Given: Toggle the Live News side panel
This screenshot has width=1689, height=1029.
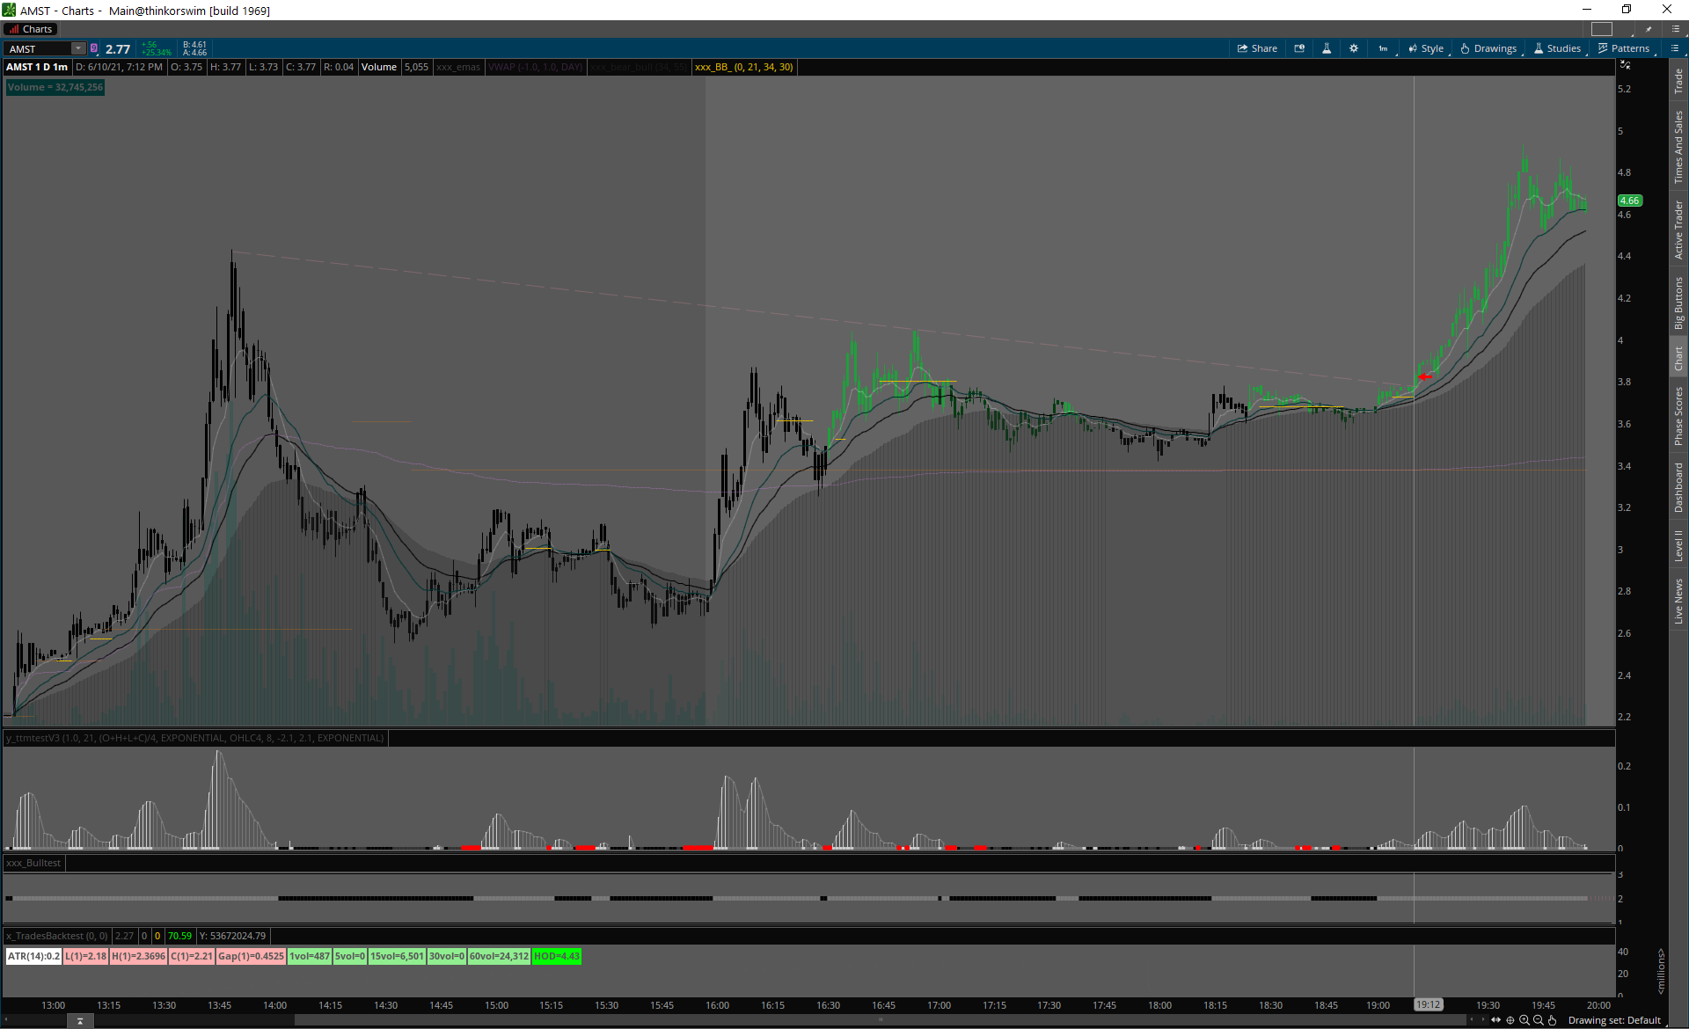Looking at the screenshot, I should (x=1678, y=602).
